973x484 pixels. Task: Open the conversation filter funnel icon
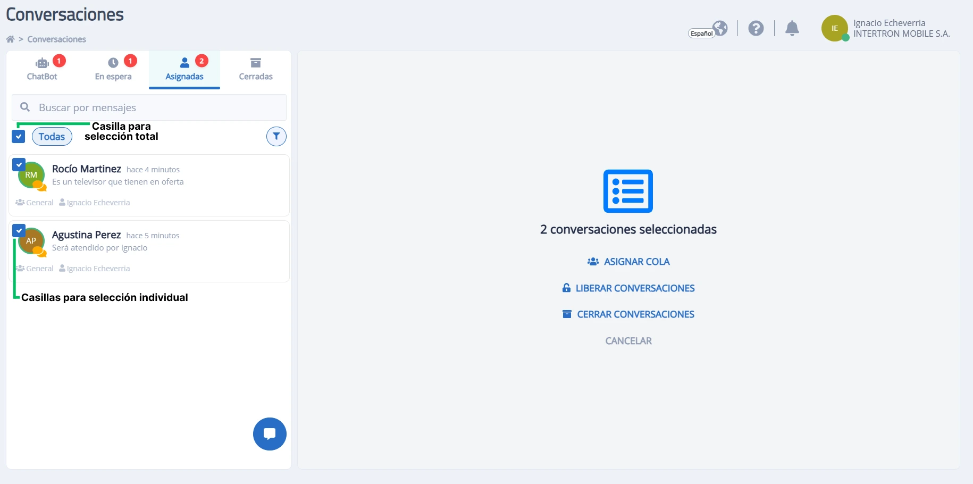[x=276, y=137]
